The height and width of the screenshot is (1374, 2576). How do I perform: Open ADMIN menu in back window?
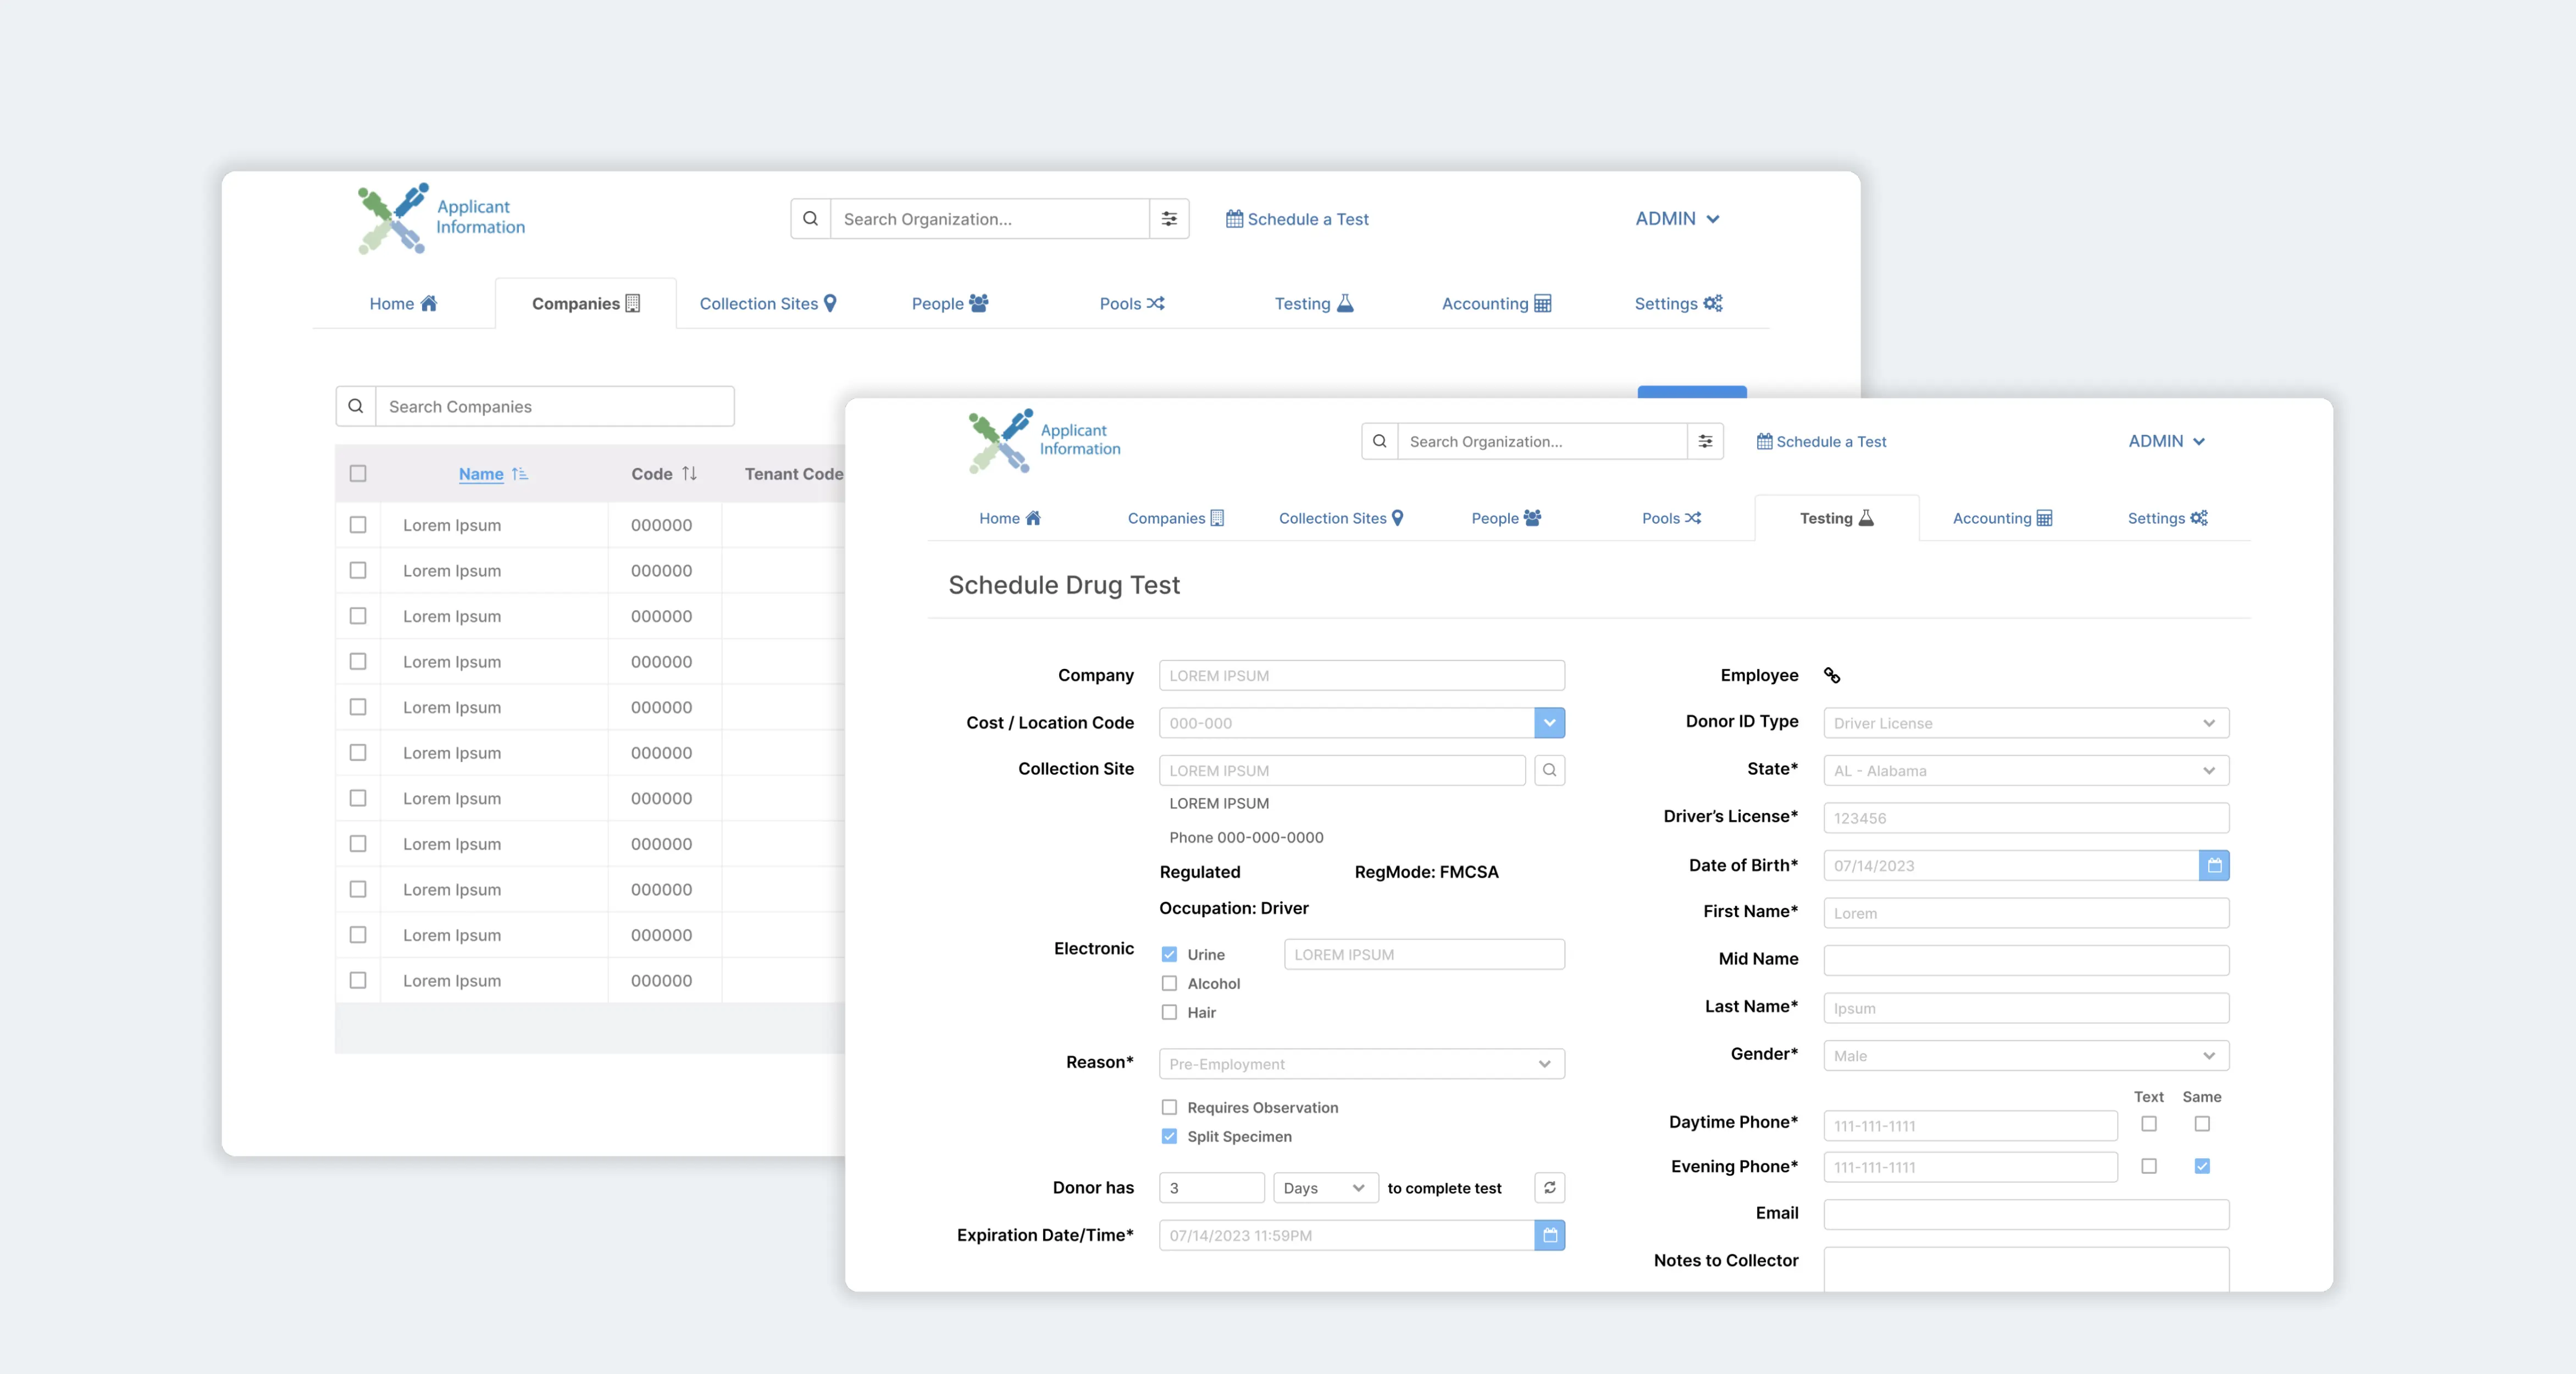point(1677,218)
